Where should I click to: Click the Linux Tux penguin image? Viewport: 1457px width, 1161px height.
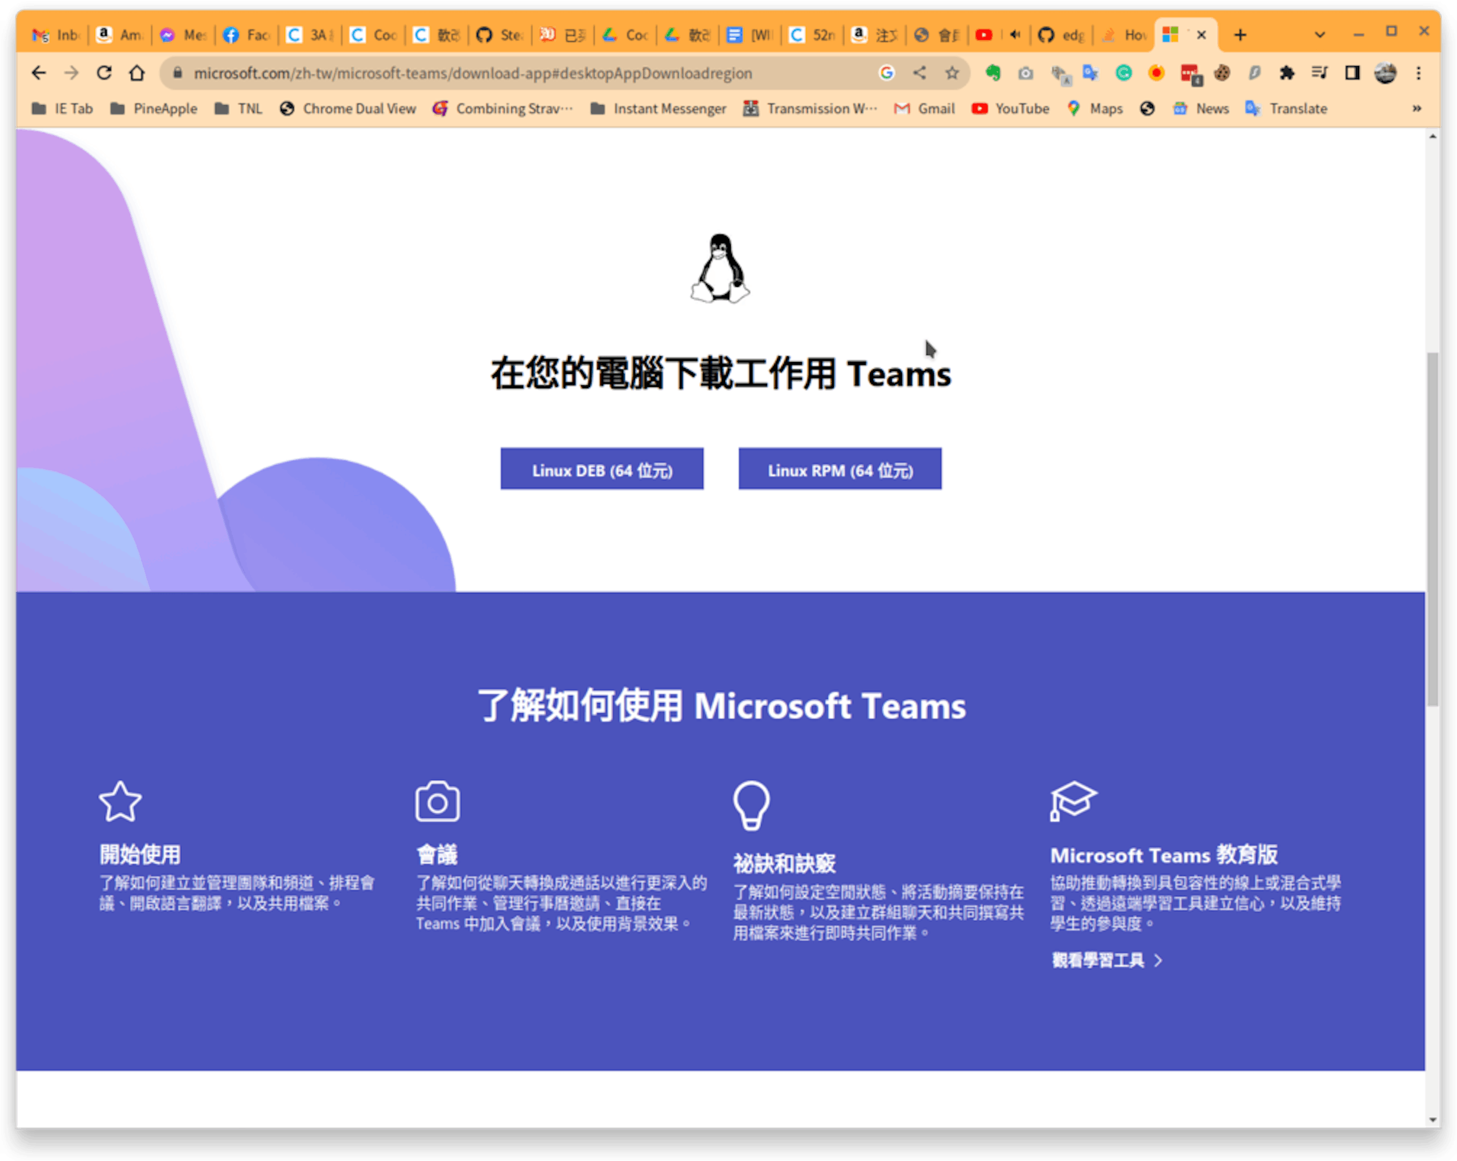click(x=721, y=269)
